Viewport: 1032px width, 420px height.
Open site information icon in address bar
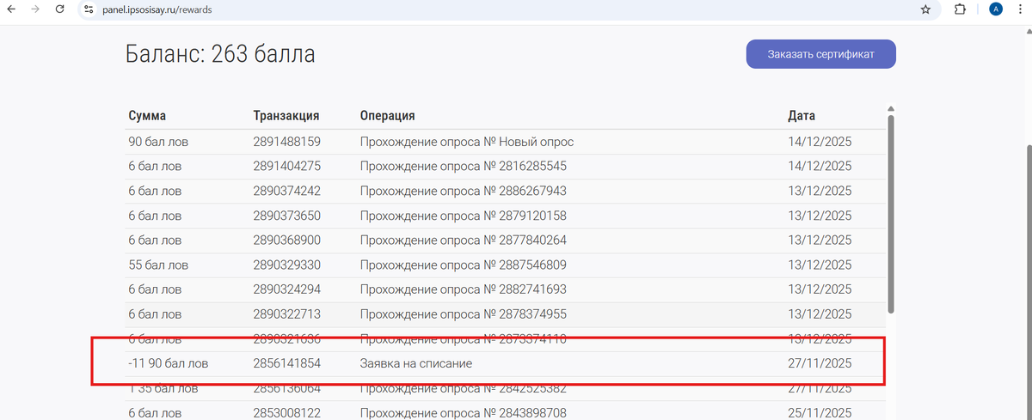89,9
